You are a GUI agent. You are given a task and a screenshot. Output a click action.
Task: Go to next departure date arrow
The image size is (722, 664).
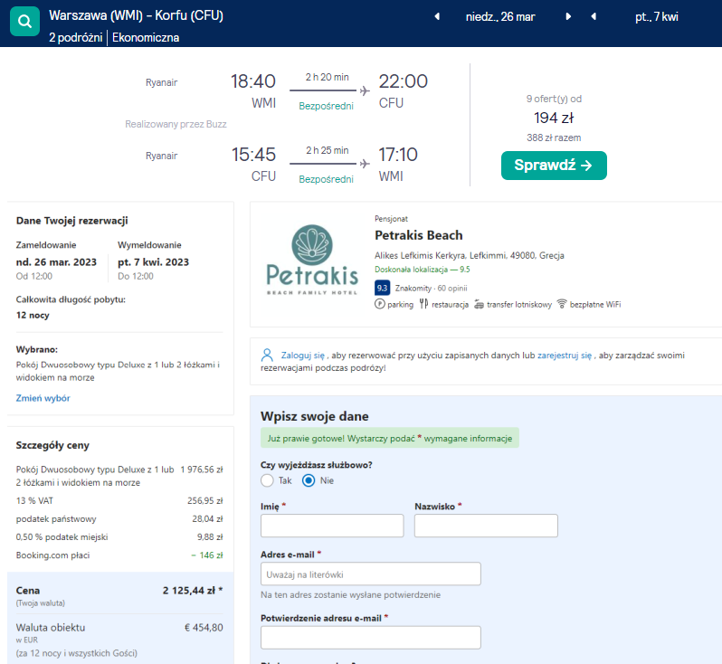click(568, 16)
